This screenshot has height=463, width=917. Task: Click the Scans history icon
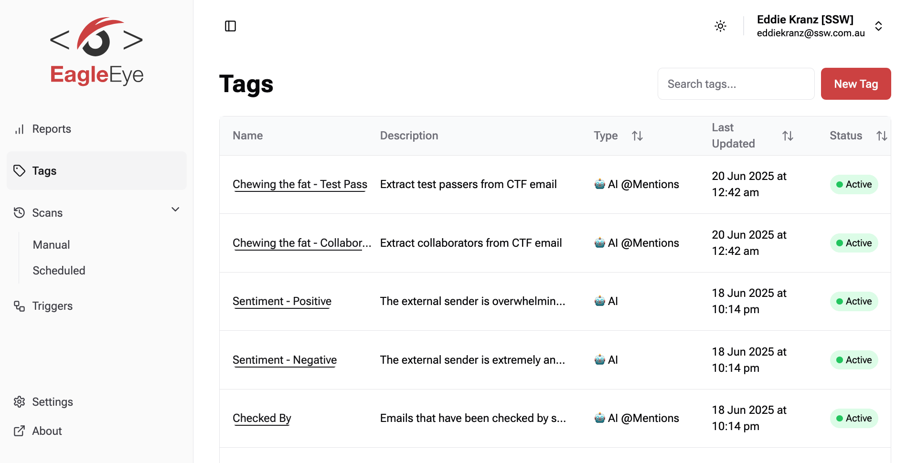click(19, 212)
